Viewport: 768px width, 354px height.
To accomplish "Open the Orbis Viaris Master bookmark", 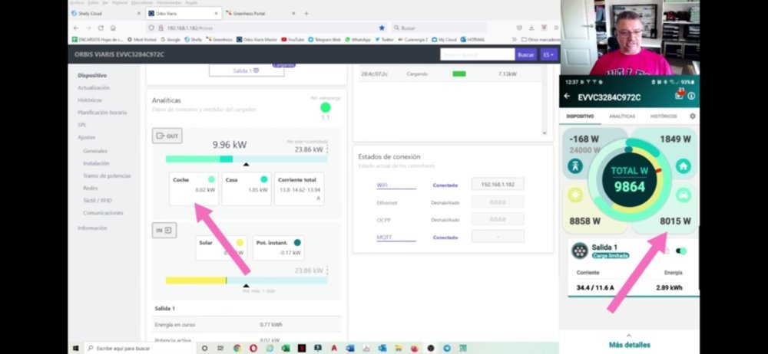I will (x=257, y=40).
